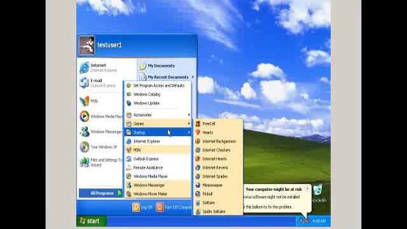Open Solitaire from Games list
Screen dimensions: 407x229
pyautogui.click(x=218, y=203)
